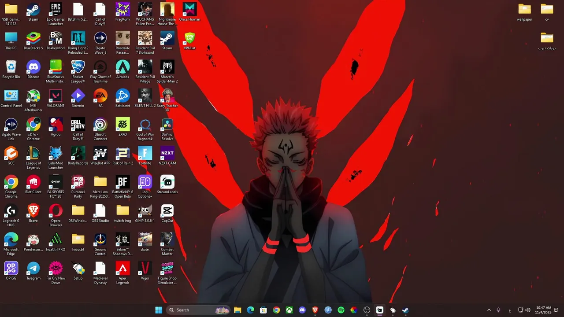This screenshot has height=317, width=564.
Task: Open League of Legends shortcut
Action: point(33,158)
